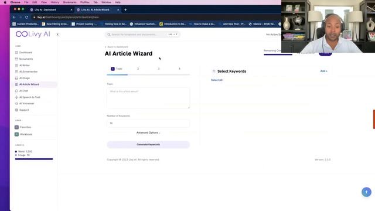Open the Apple menu
This screenshot has height=211, width=375.
pyautogui.click(x=5, y=2)
